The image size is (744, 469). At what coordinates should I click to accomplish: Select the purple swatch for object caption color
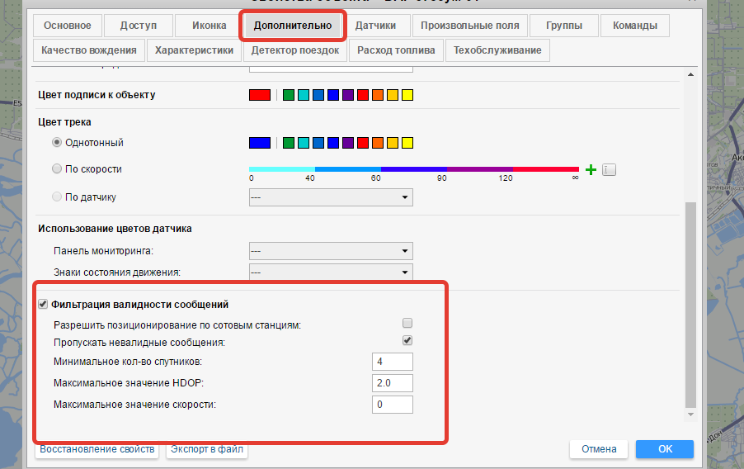347,95
